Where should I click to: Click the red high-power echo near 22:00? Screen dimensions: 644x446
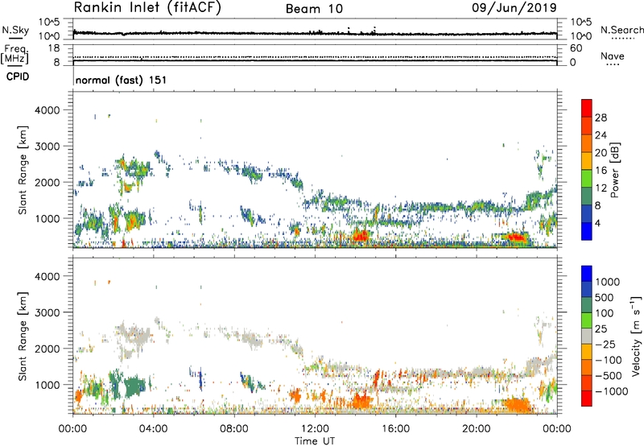pyautogui.click(x=514, y=237)
